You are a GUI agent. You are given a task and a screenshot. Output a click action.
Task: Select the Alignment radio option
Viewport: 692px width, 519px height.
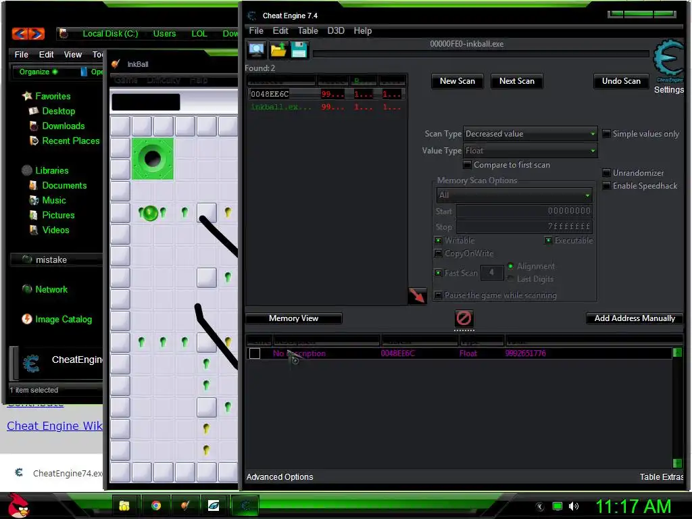(511, 266)
